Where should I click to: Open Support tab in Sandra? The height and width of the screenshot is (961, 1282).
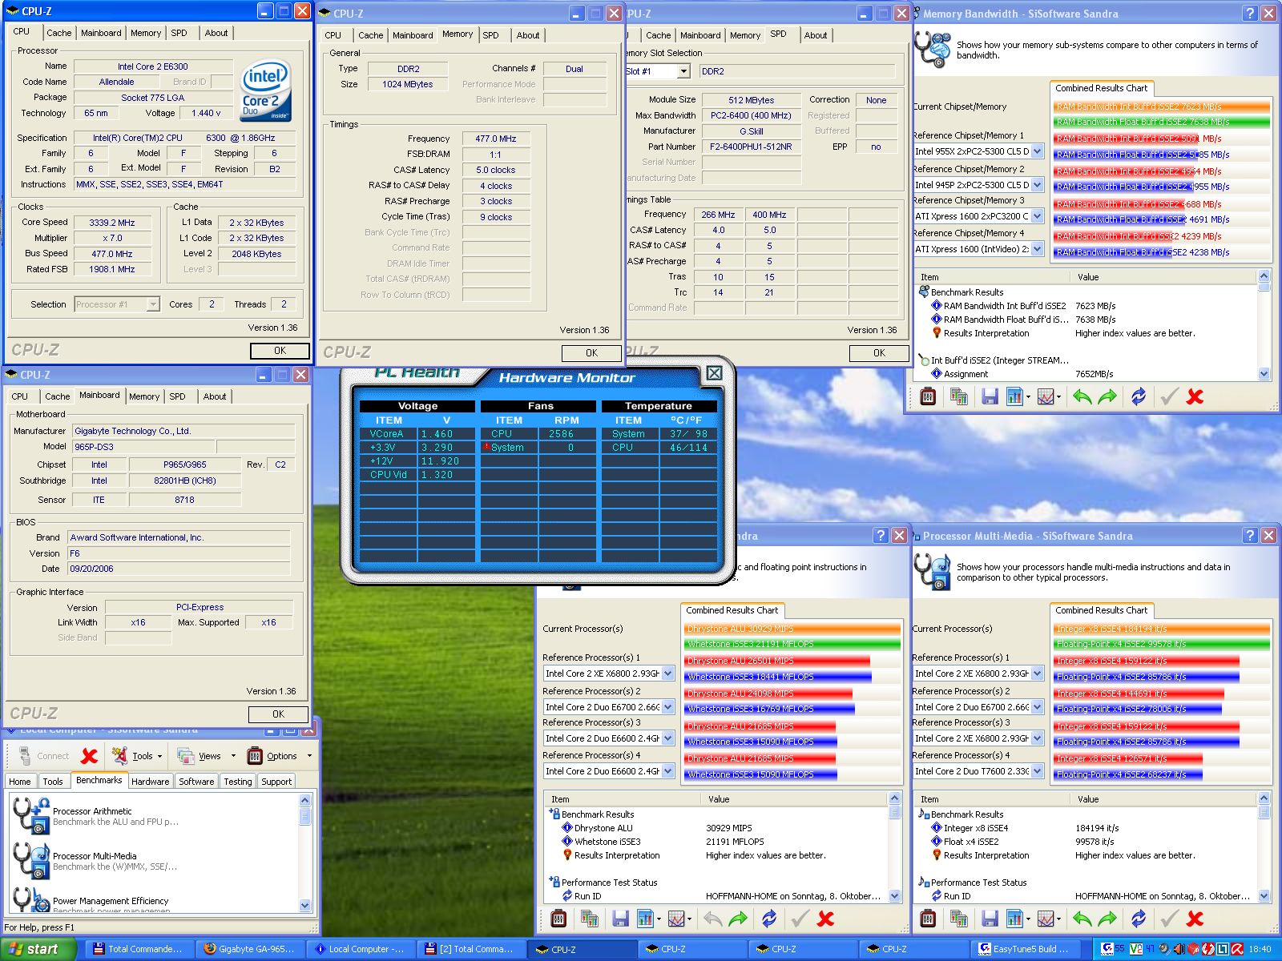coord(276,782)
